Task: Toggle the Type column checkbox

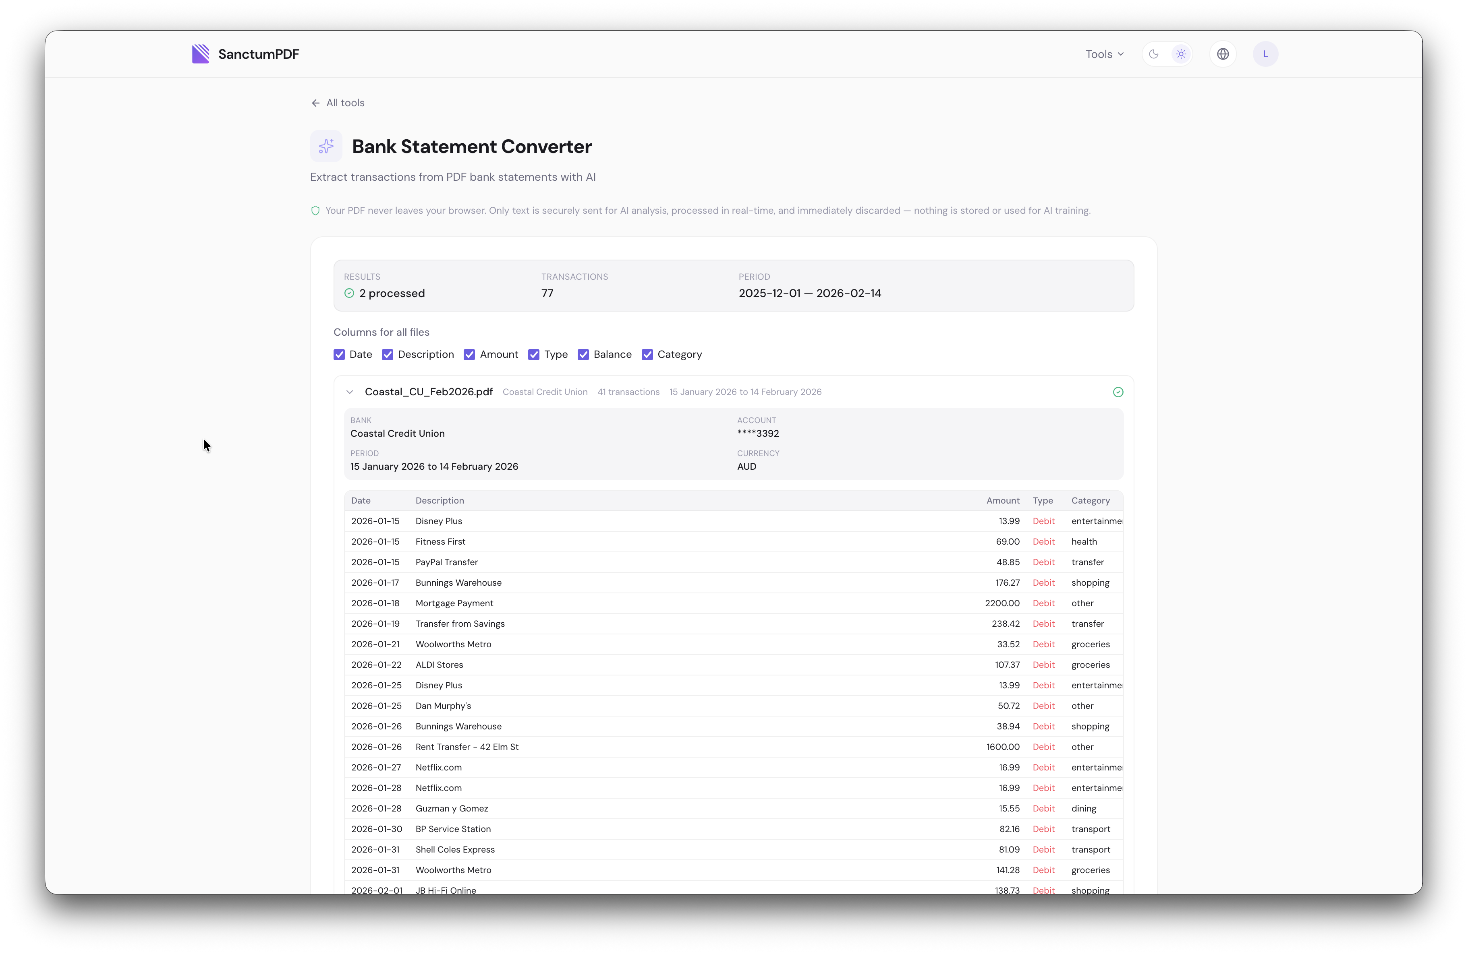Action: tap(533, 354)
